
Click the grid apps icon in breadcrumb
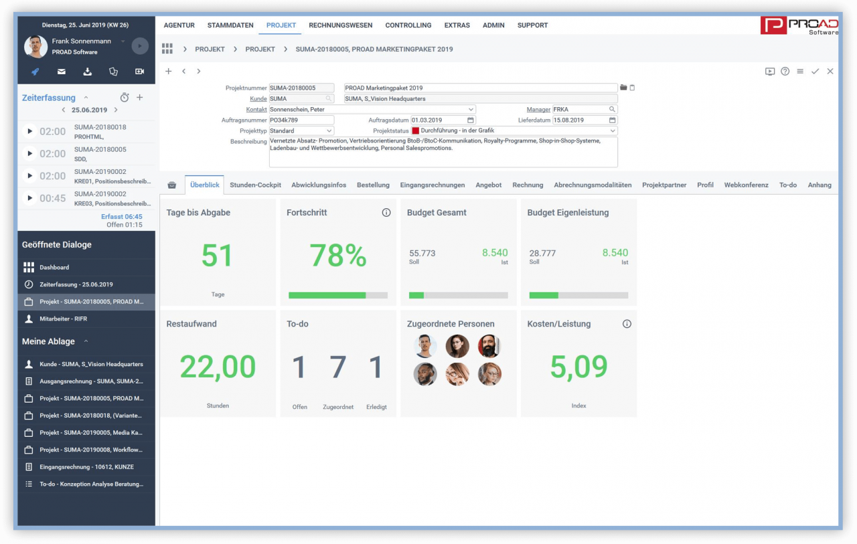(167, 49)
